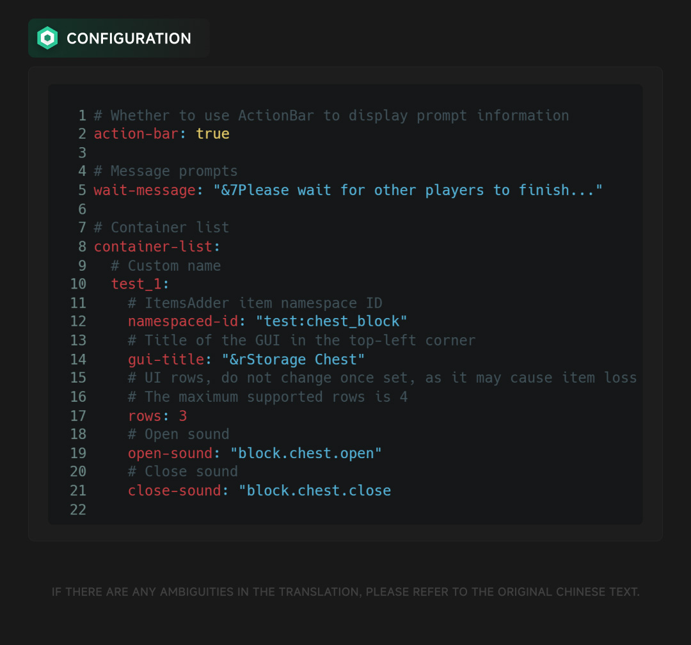
Task: Click the action-bar key on line 2
Action: pos(136,134)
